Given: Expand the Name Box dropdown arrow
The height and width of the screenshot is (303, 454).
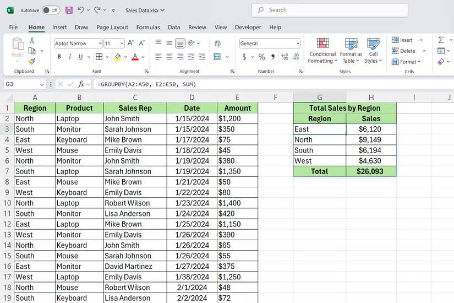Looking at the screenshot, I should point(42,84).
